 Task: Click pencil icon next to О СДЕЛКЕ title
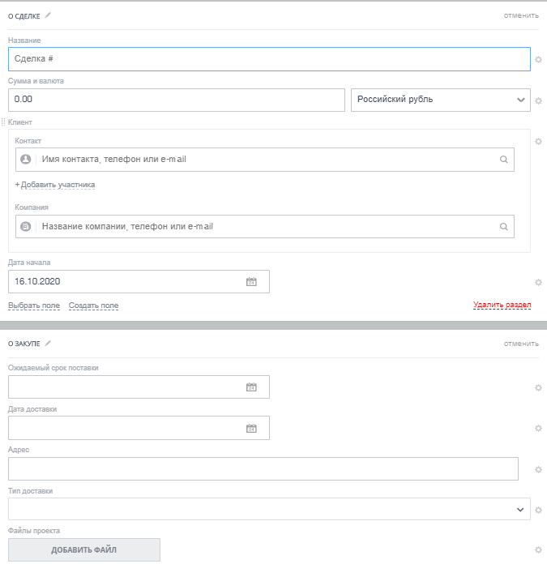point(48,15)
